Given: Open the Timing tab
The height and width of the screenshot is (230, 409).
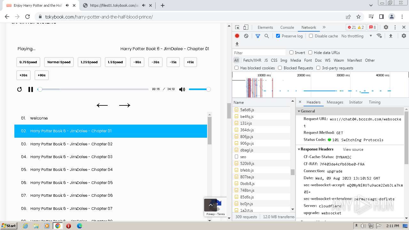Looking at the screenshot, I should coord(374,102).
